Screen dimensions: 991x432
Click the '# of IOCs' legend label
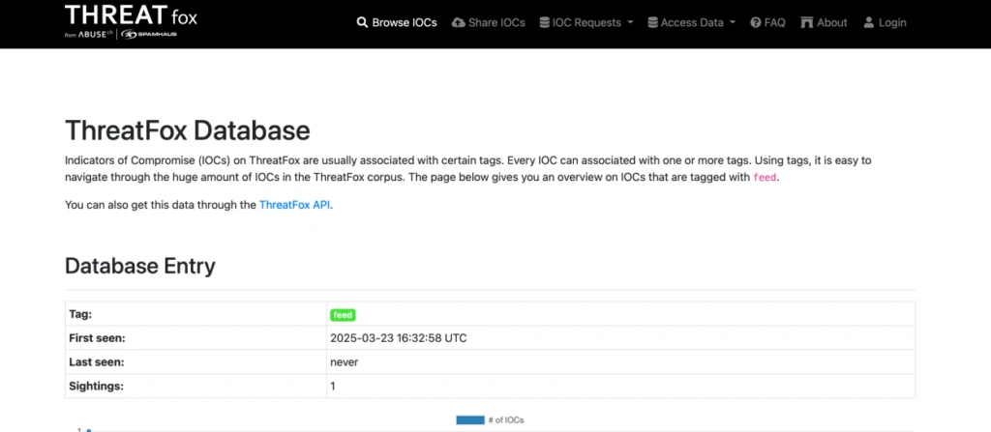[x=505, y=420]
